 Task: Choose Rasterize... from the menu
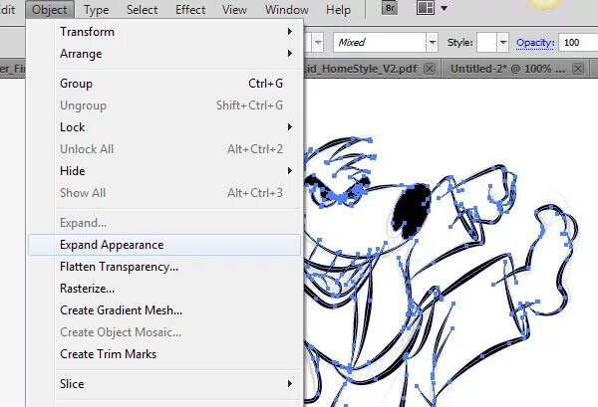click(x=164, y=289)
